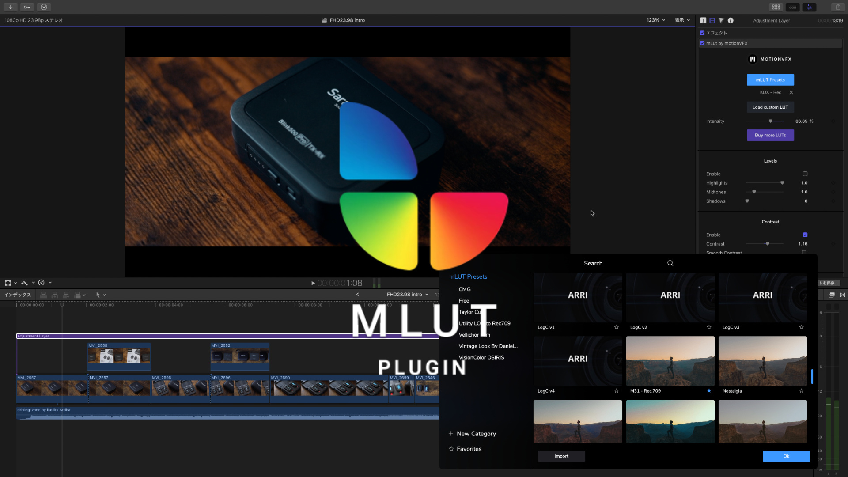Click the play button beside timecode

coord(313,283)
